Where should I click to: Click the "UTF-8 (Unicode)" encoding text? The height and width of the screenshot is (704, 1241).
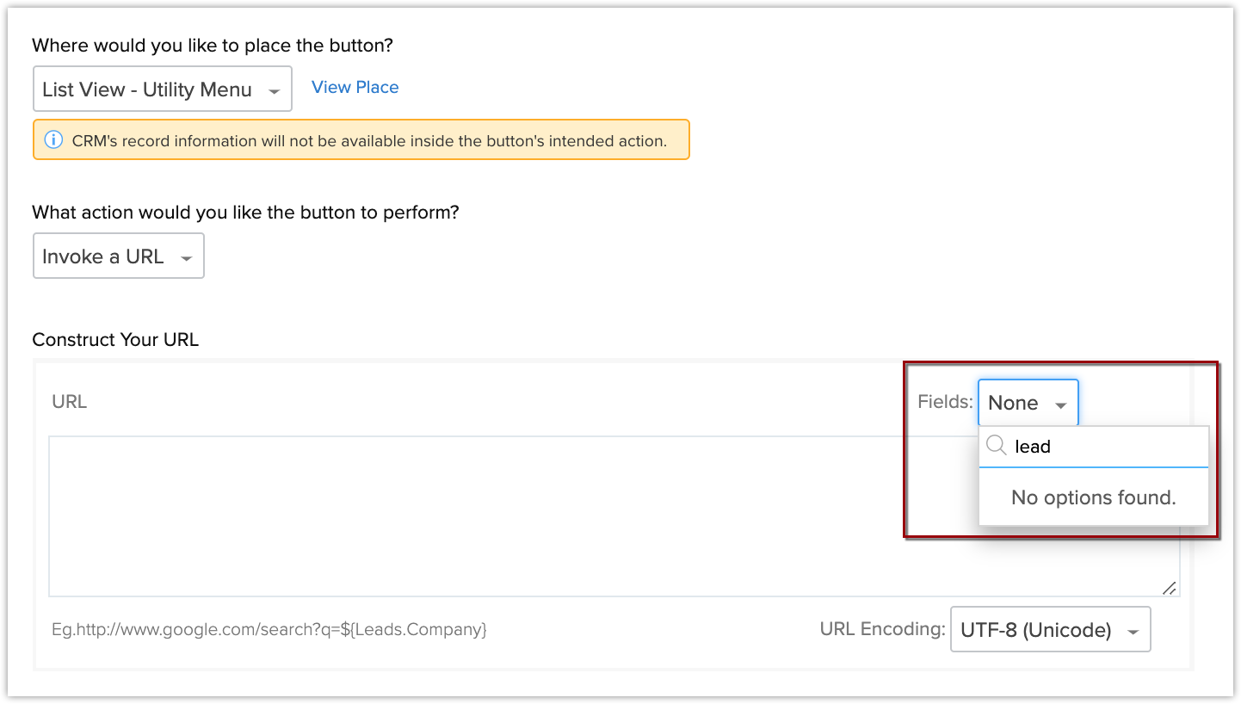[1035, 630]
